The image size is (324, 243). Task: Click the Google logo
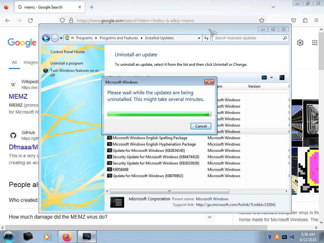coord(22,43)
